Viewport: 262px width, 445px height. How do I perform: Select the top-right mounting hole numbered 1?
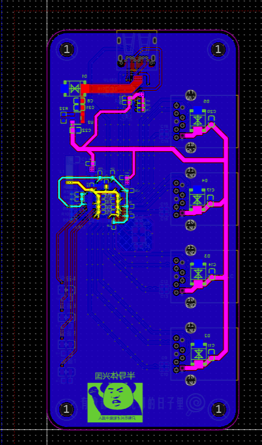[218, 50]
